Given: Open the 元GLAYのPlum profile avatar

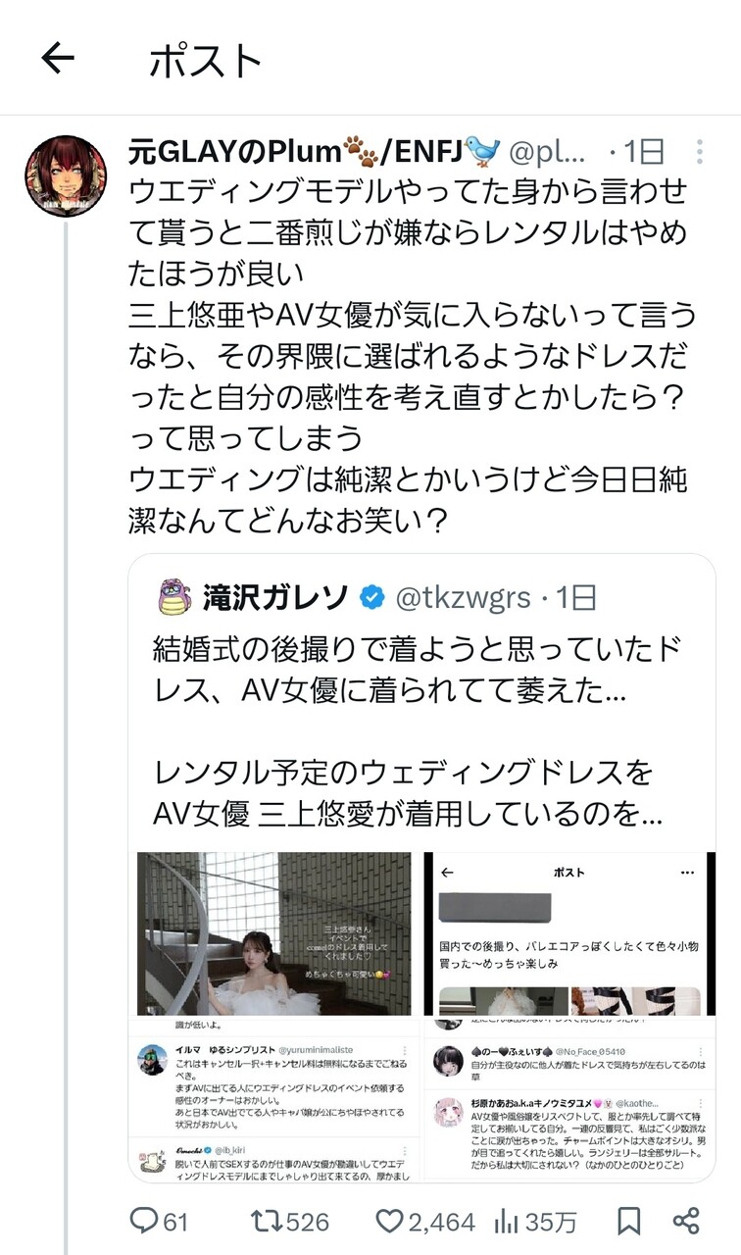Looking at the screenshot, I should [x=66, y=176].
